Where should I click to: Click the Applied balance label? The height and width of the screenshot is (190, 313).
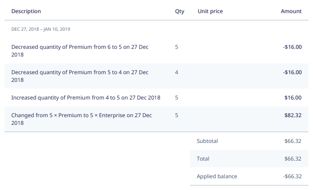[217, 176]
